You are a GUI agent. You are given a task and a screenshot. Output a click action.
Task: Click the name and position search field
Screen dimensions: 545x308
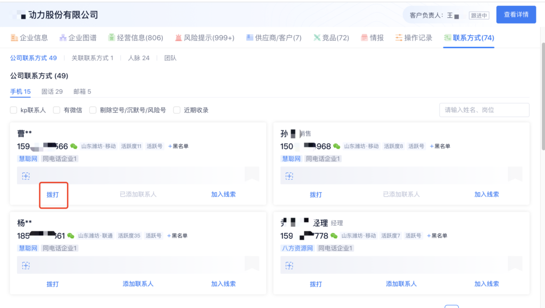(484, 110)
